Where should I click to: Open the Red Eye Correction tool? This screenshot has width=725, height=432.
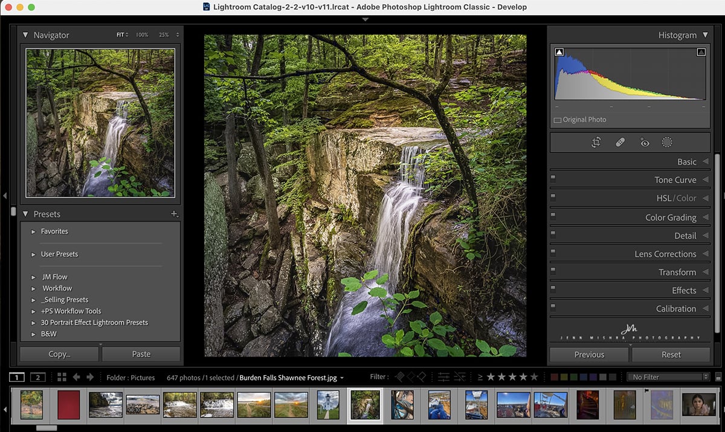[x=644, y=142]
